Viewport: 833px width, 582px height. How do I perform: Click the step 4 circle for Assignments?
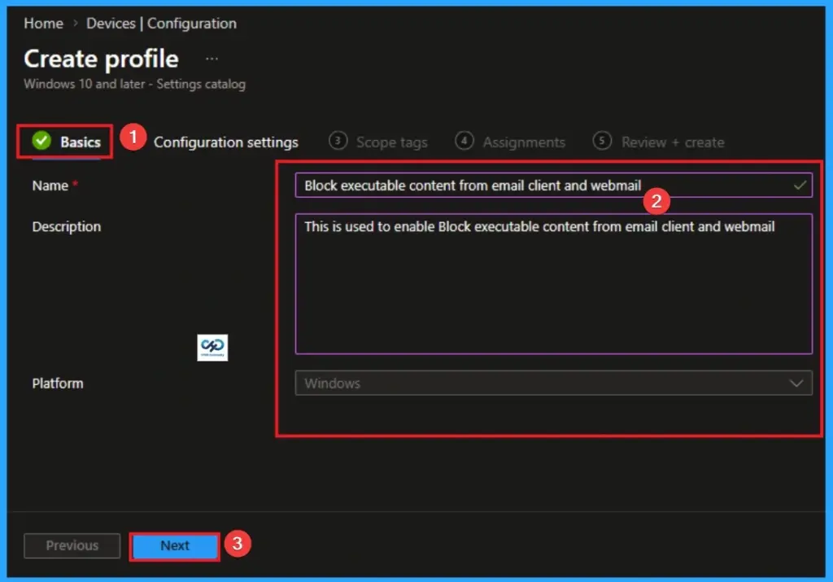464,141
